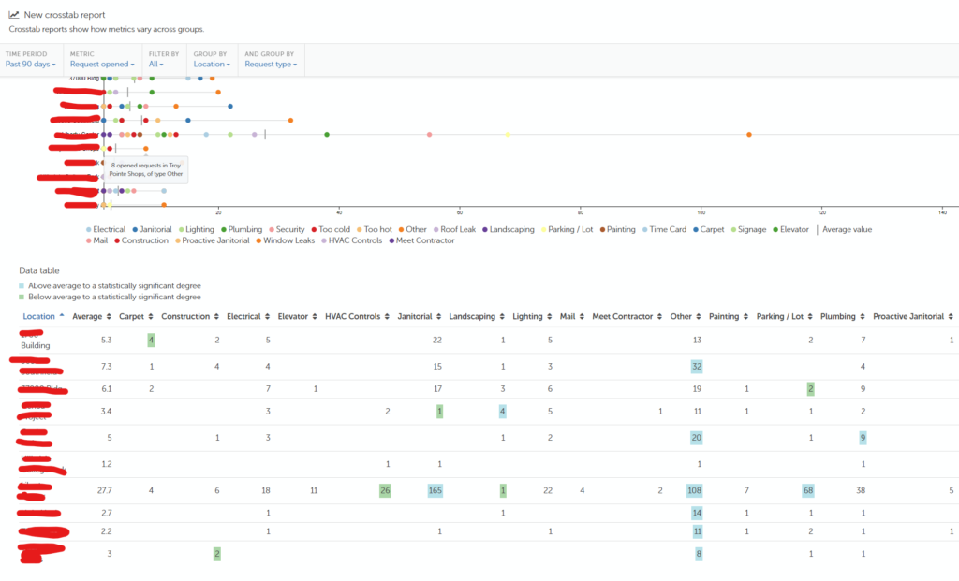Click the Location ascending sort arrow
This screenshot has width=959, height=581.
(62, 316)
